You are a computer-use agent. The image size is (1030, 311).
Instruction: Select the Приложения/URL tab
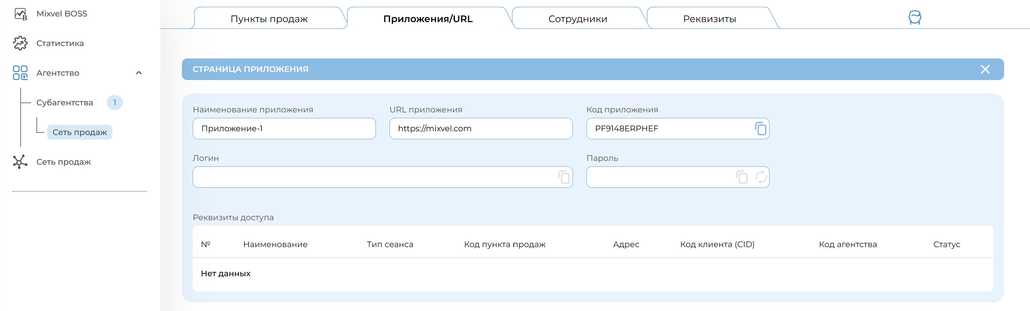coord(428,19)
